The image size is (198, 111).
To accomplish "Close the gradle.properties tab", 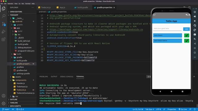I will pyautogui.click(x=114, y=7).
